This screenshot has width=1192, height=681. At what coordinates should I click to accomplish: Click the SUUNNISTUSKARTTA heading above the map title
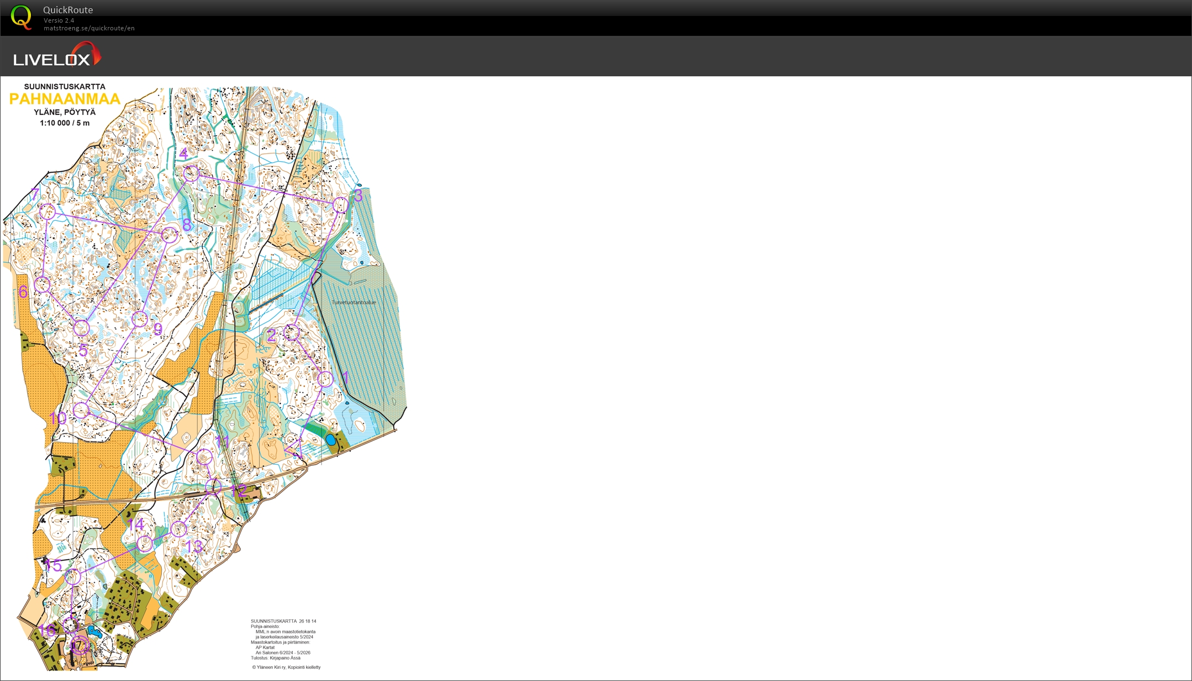coord(65,87)
